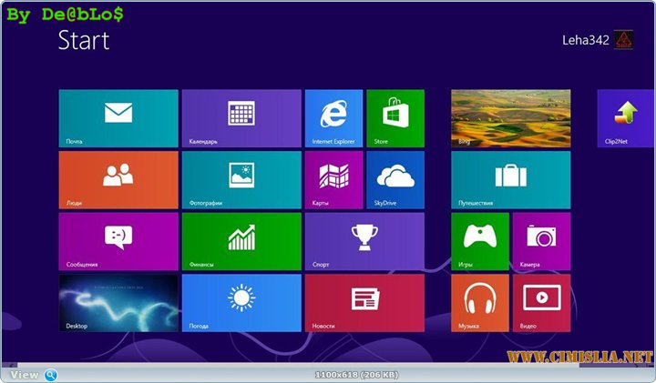Screen dimensions: 656x383
Task: Open the Люди people tile
Action: point(118,180)
